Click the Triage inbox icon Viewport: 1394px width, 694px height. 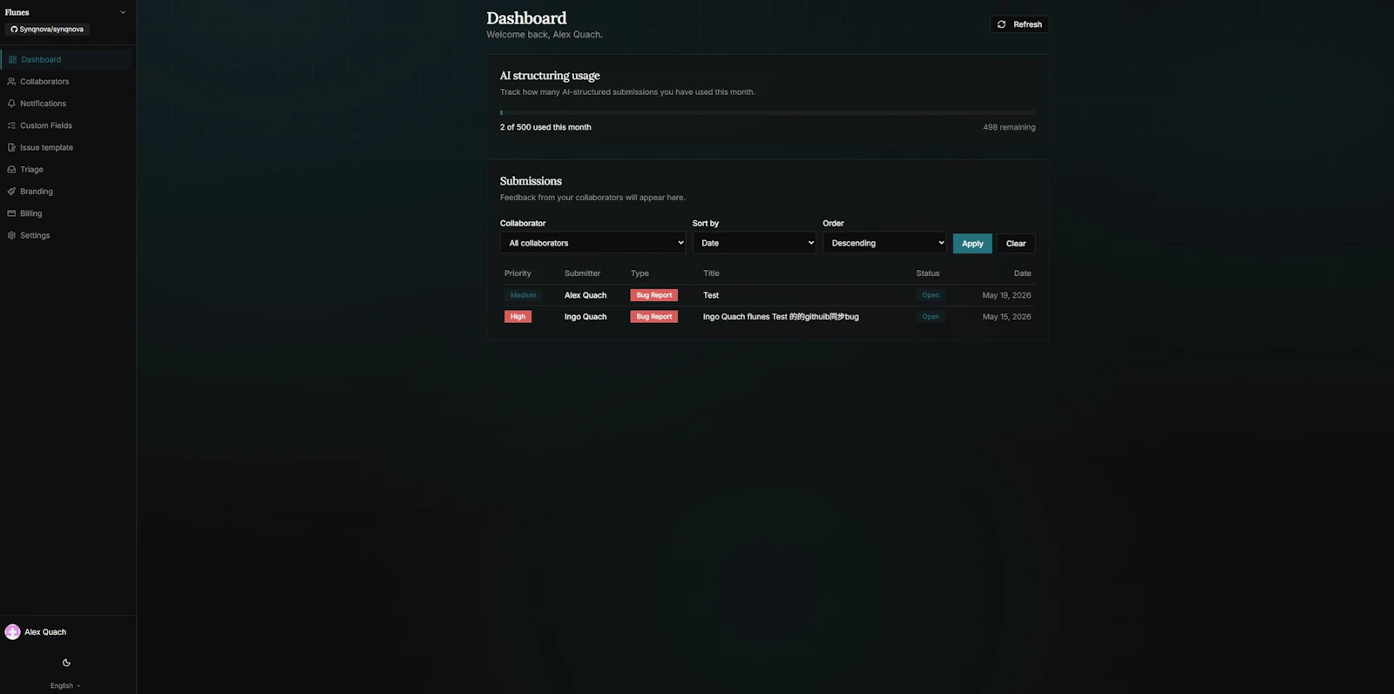[x=11, y=170]
